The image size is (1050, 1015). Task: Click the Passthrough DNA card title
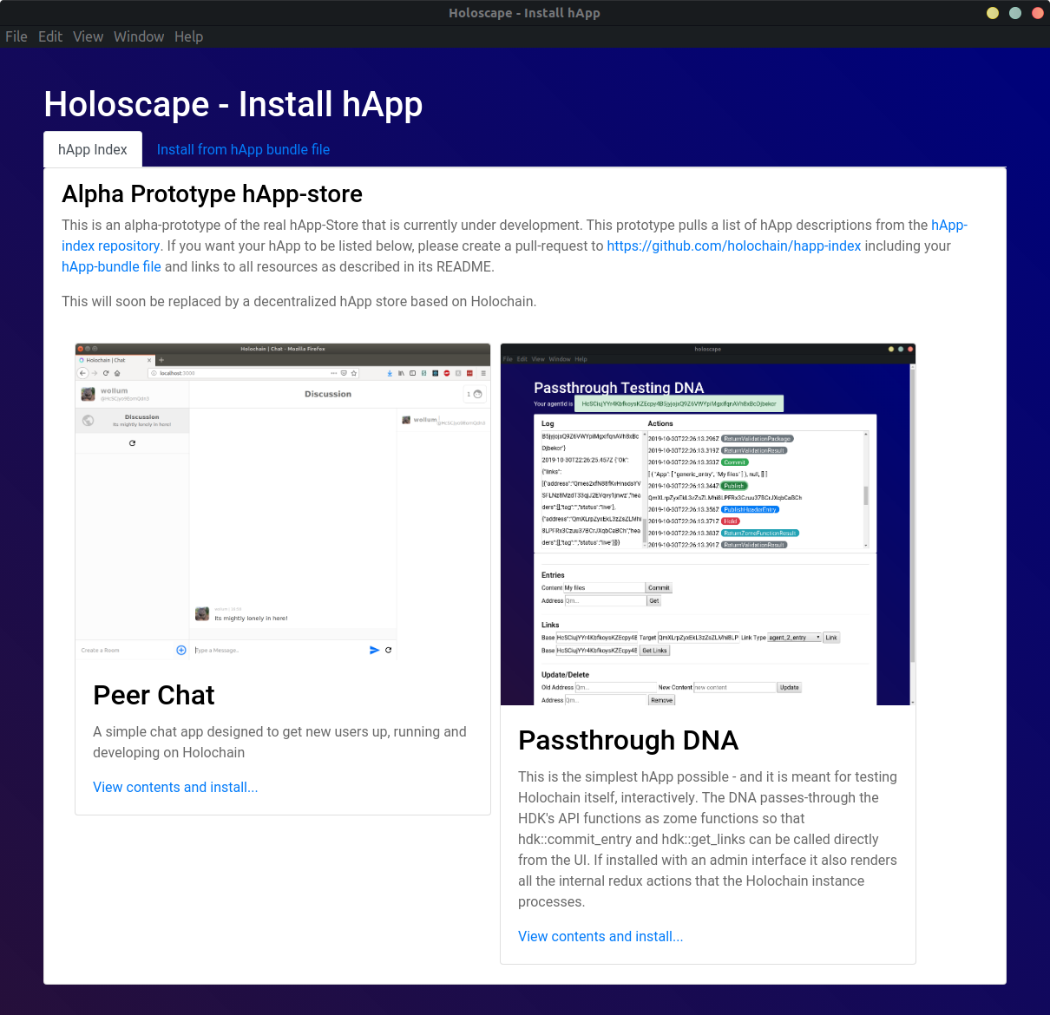coord(628,740)
